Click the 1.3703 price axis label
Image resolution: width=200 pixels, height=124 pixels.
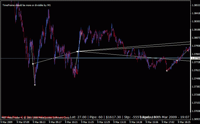(196, 111)
